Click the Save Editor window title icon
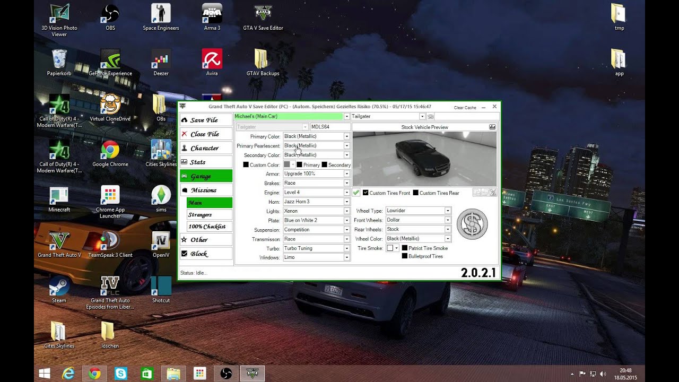This screenshot has width=679, height=382. tap(183, 107)
